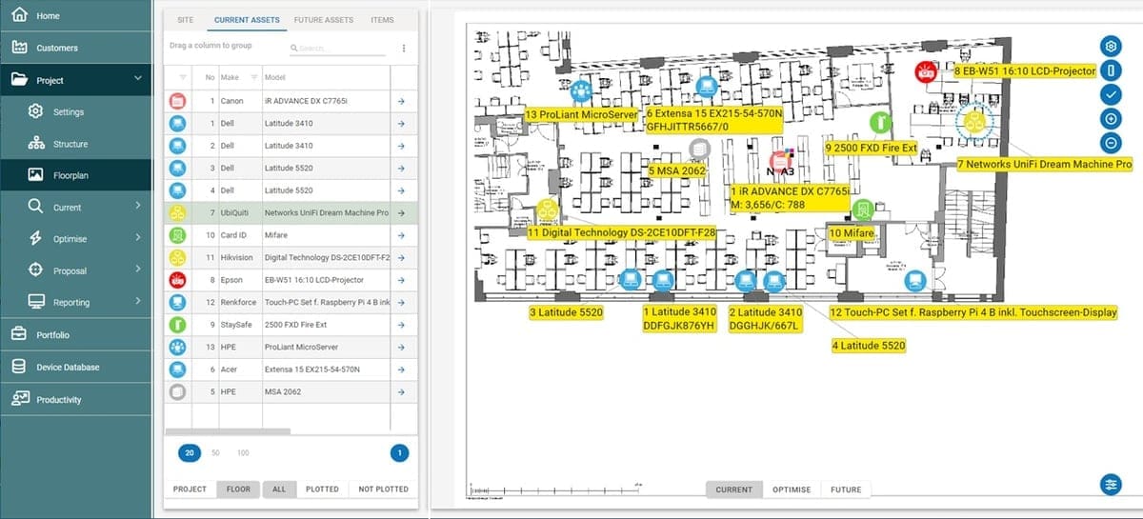This screenshot has width=1143, height=519.
Task: Open the first column filter icon
Action: (183, 77)
